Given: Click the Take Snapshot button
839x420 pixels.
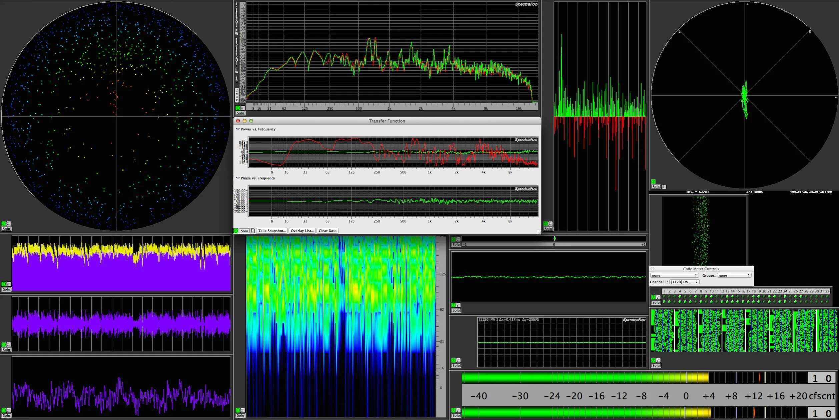Looking at the screenshot, I should pos(272,231).
